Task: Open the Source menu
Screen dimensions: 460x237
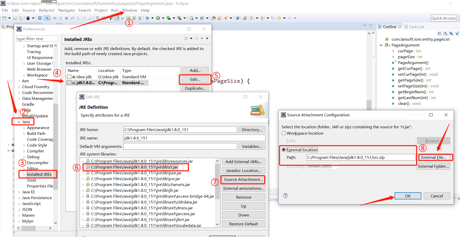Action: click(x=29, y=10)
